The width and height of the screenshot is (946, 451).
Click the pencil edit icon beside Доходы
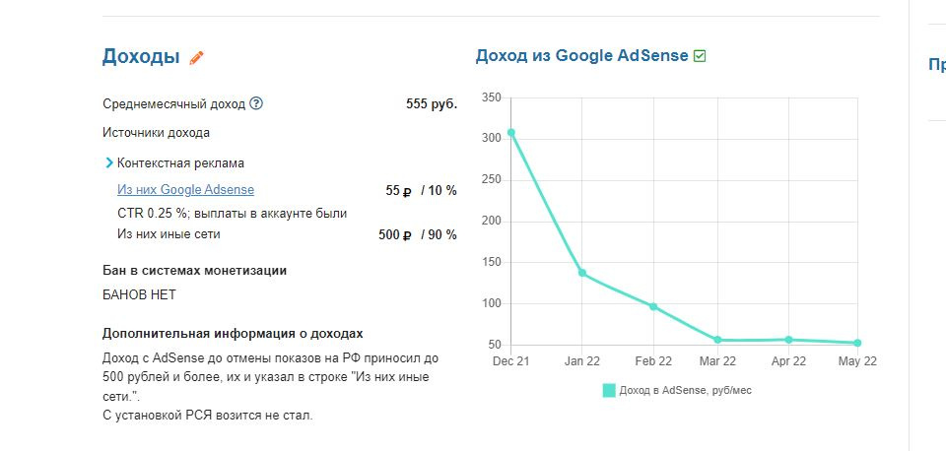(x=197, y=57)
